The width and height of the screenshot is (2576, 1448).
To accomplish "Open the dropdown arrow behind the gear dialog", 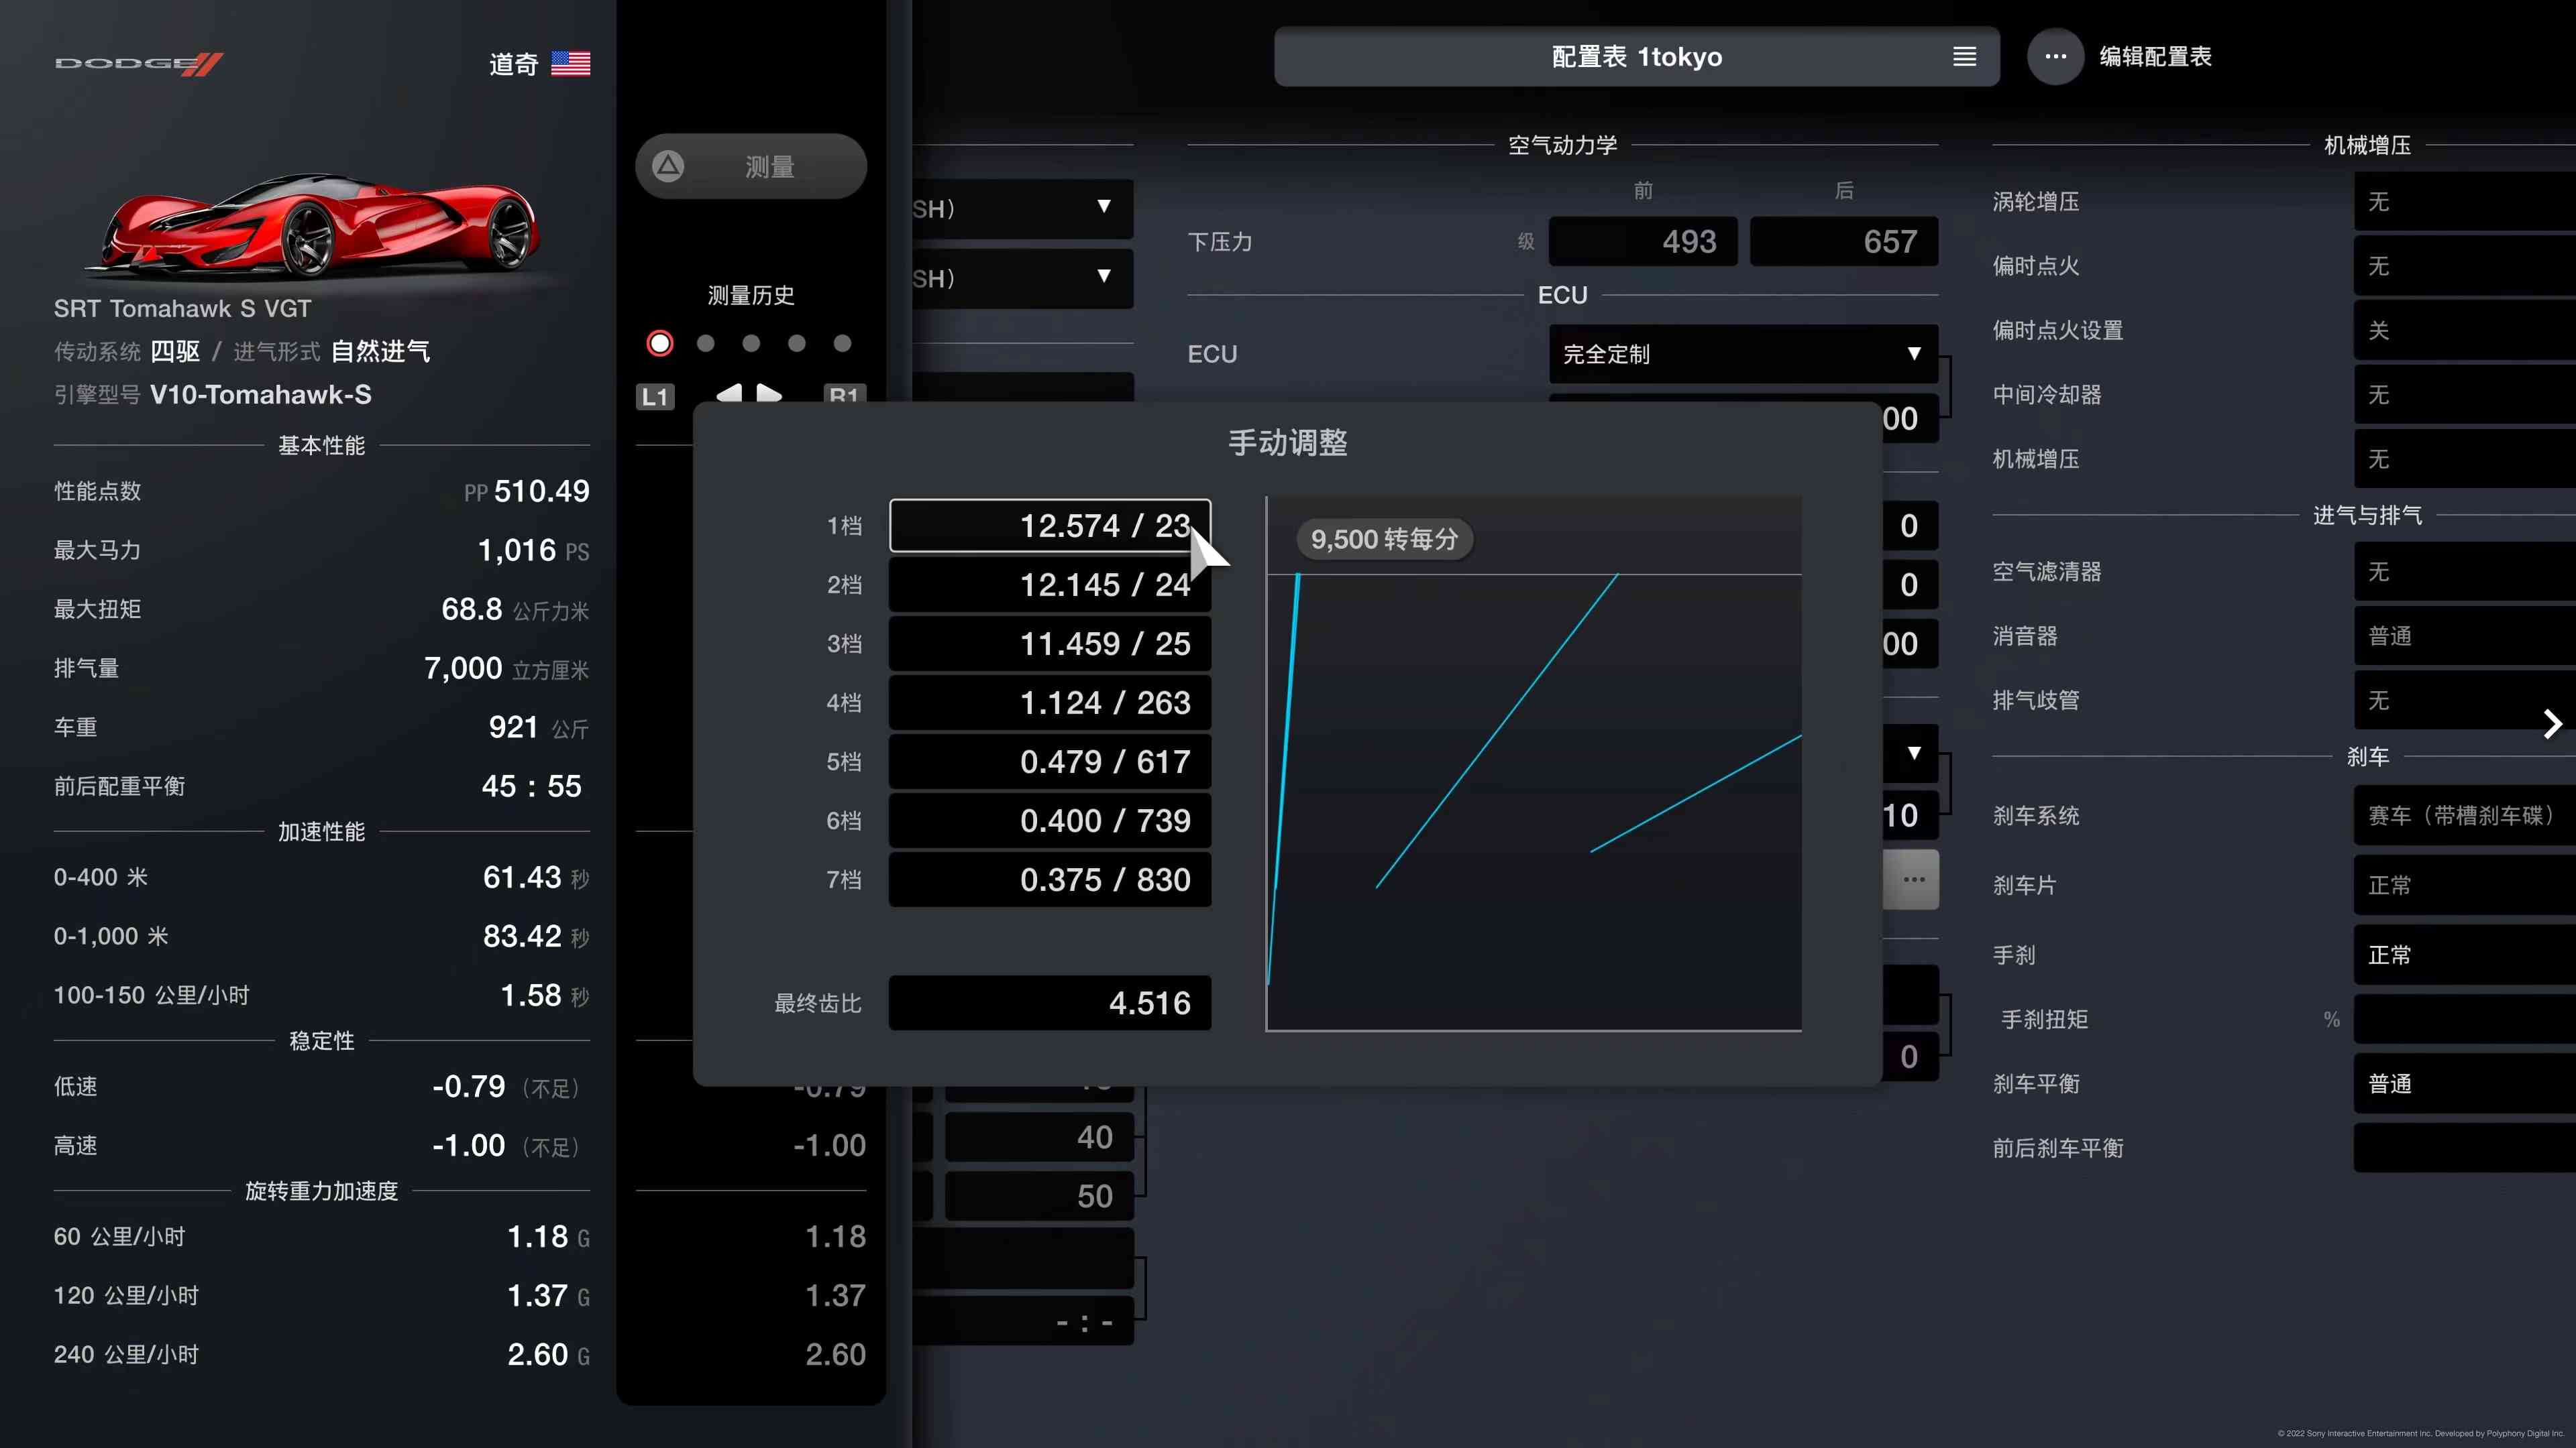I will [1913, 752].
